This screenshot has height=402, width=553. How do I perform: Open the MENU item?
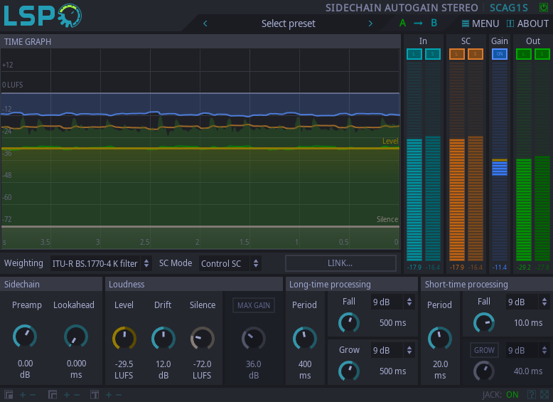pos(480,23)
